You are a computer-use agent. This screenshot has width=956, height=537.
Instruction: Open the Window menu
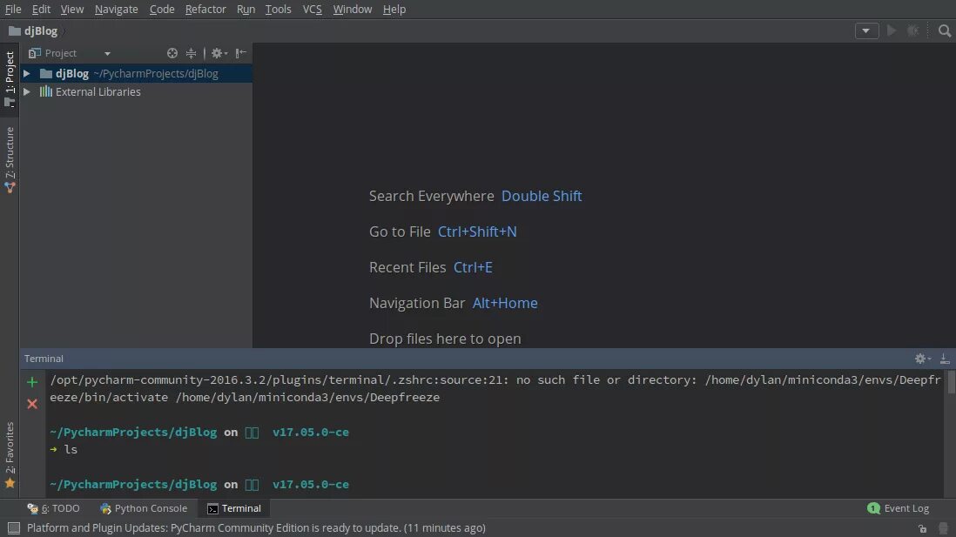pyautogui.click(x=353, y=10)
